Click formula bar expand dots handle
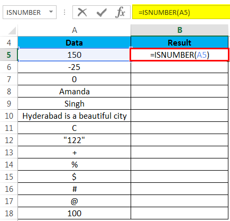The image size is (230, 221). 65,12
